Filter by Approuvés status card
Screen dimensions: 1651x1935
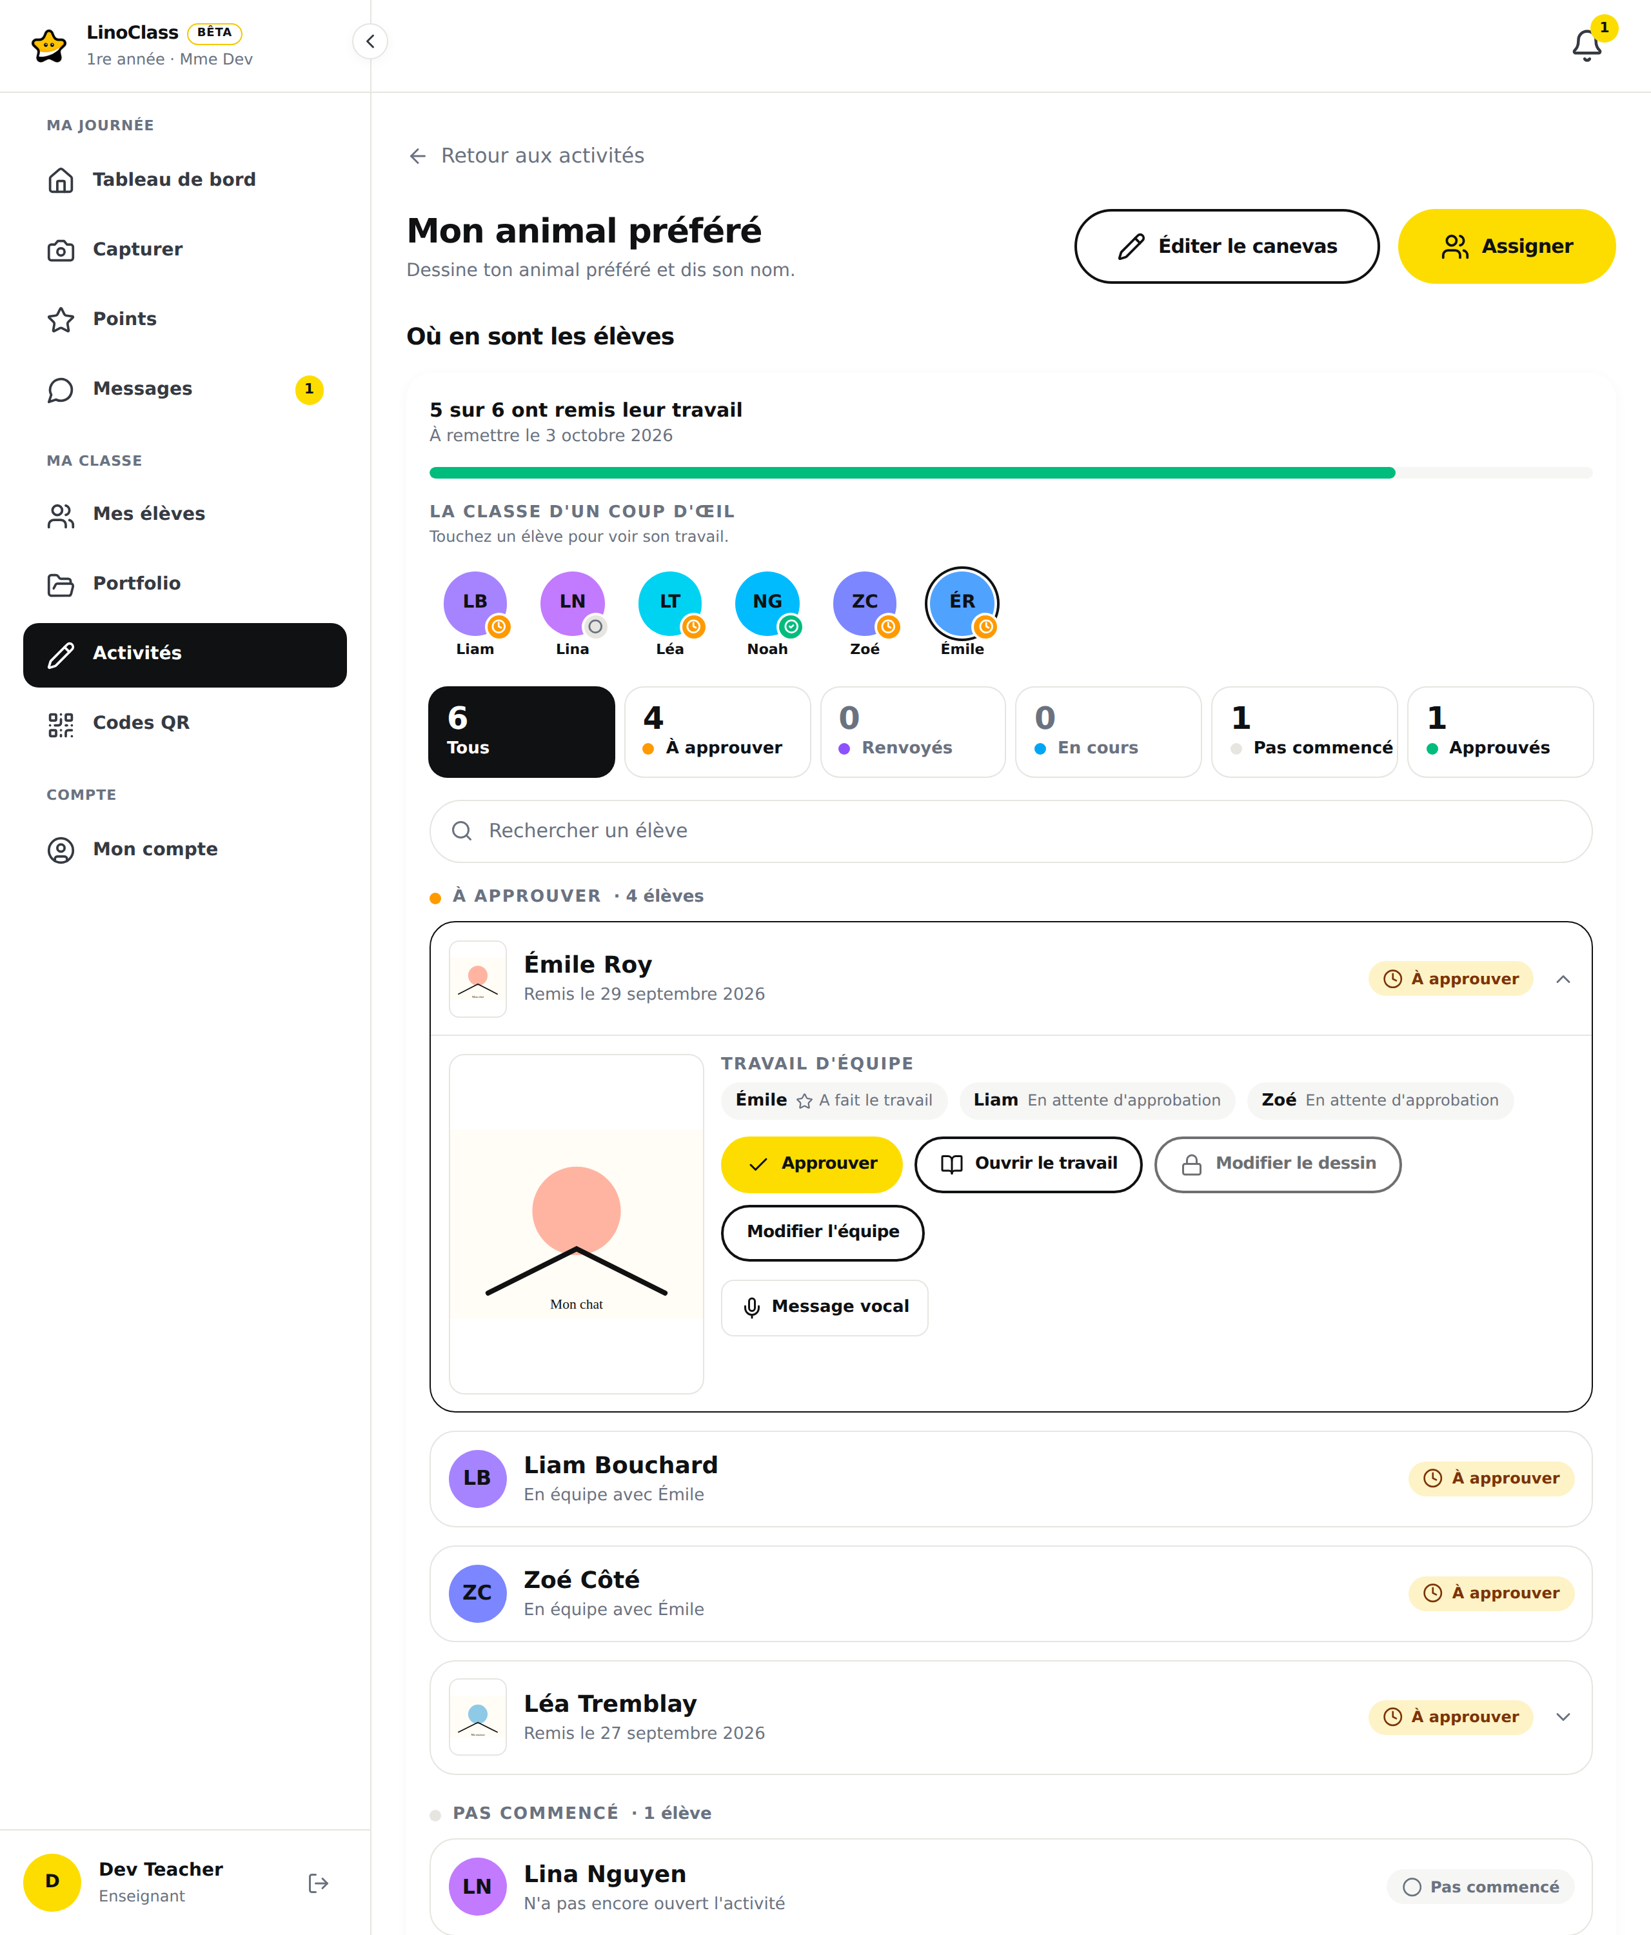[1499, 732]
